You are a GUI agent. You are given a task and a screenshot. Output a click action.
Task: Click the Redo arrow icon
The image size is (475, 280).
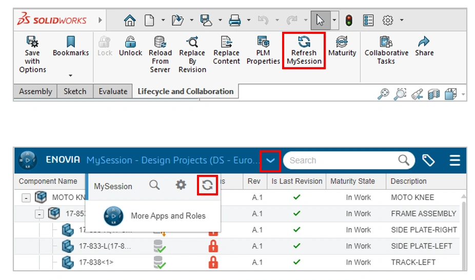point(292,21)
